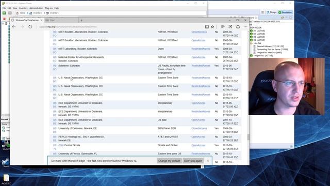
Task: Open vSphere File menu
Action: point(4,8)
